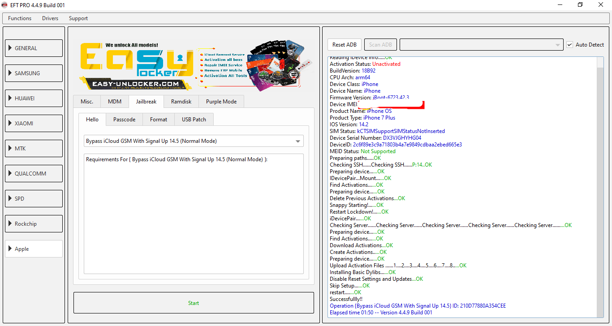Select the USB Patch sub-tab
The image size is (612, 326).
[194, 120]
